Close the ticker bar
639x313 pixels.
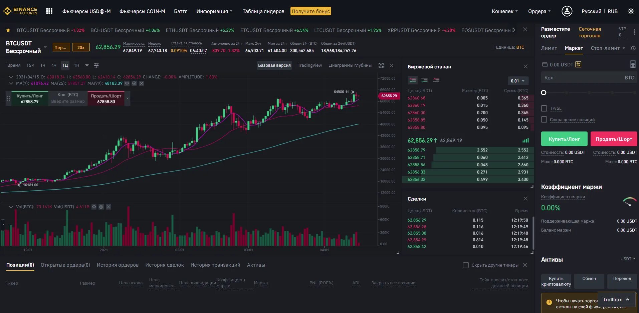pyautogui.click(x=525, y=30)
